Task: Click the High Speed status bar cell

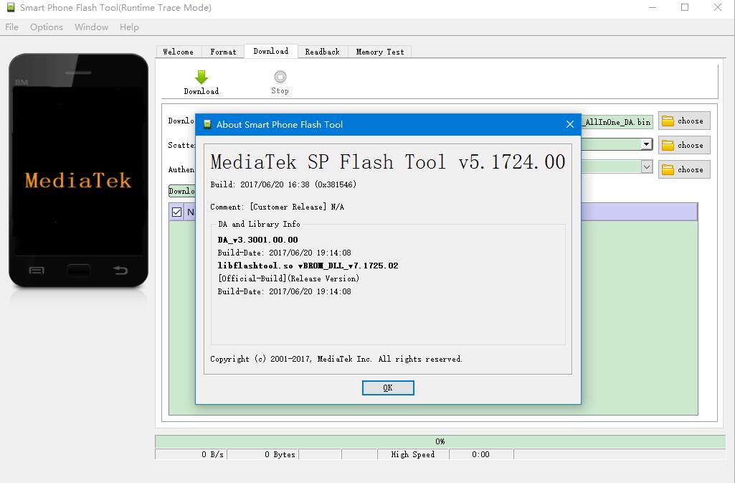Action: click(413, 454)
